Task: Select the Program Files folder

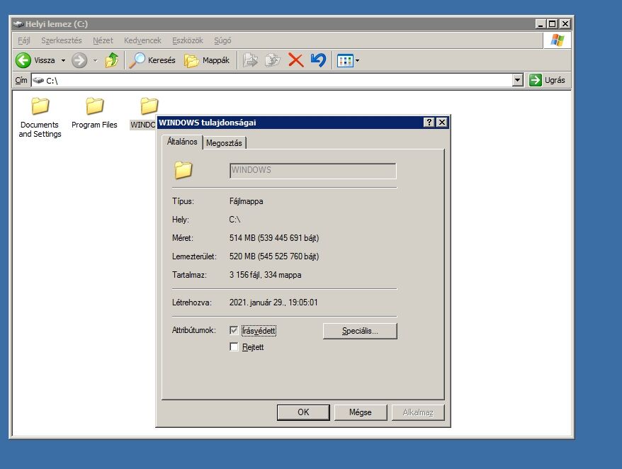Action: point(94,113)
